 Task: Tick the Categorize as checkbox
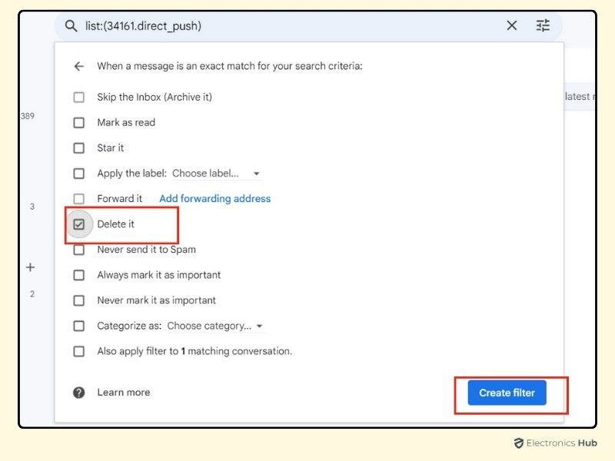point(79,326)
